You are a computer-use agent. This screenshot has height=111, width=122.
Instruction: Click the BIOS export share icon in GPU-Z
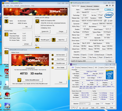tap(105, 21)
